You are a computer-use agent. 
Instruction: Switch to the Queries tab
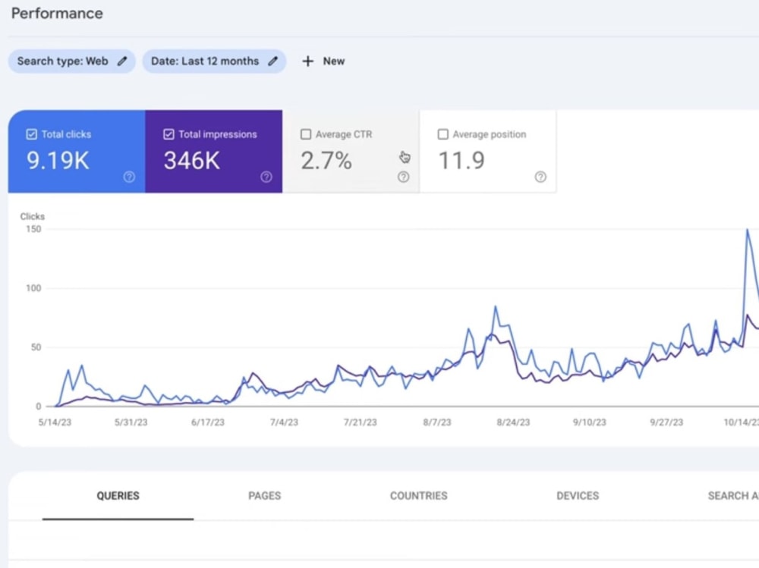point(118,496)
